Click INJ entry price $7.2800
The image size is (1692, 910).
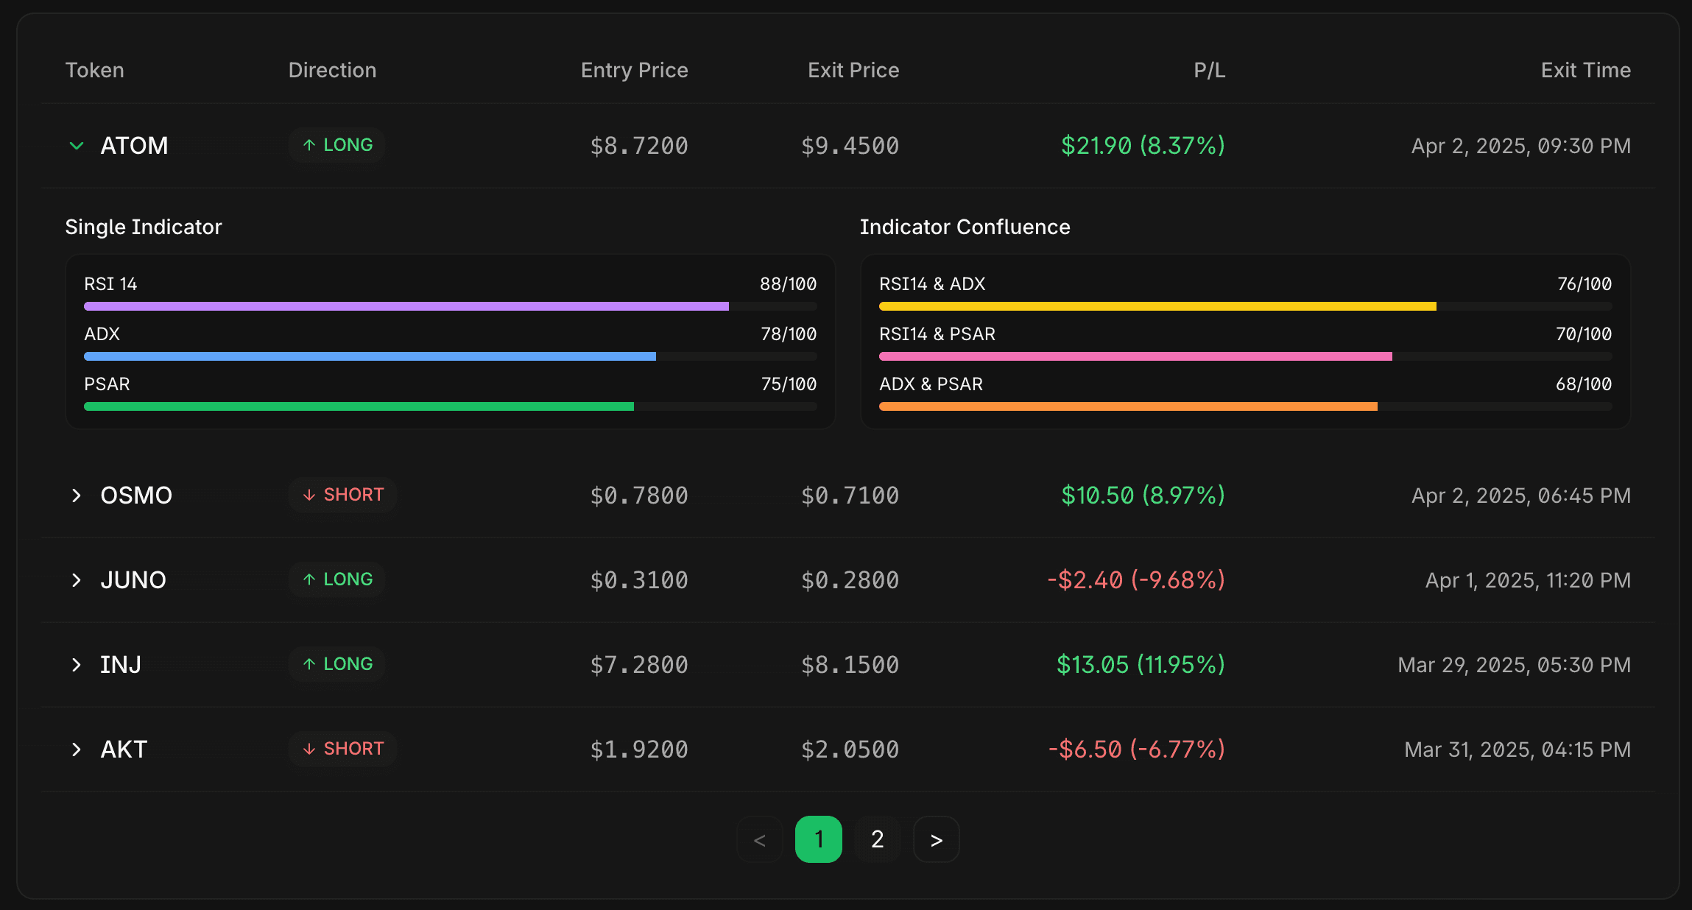[639, 665]
